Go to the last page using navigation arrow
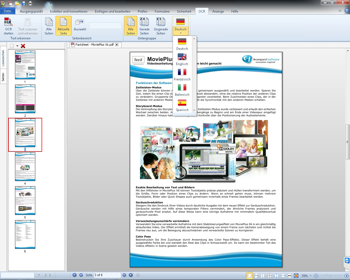 point(131,275)
